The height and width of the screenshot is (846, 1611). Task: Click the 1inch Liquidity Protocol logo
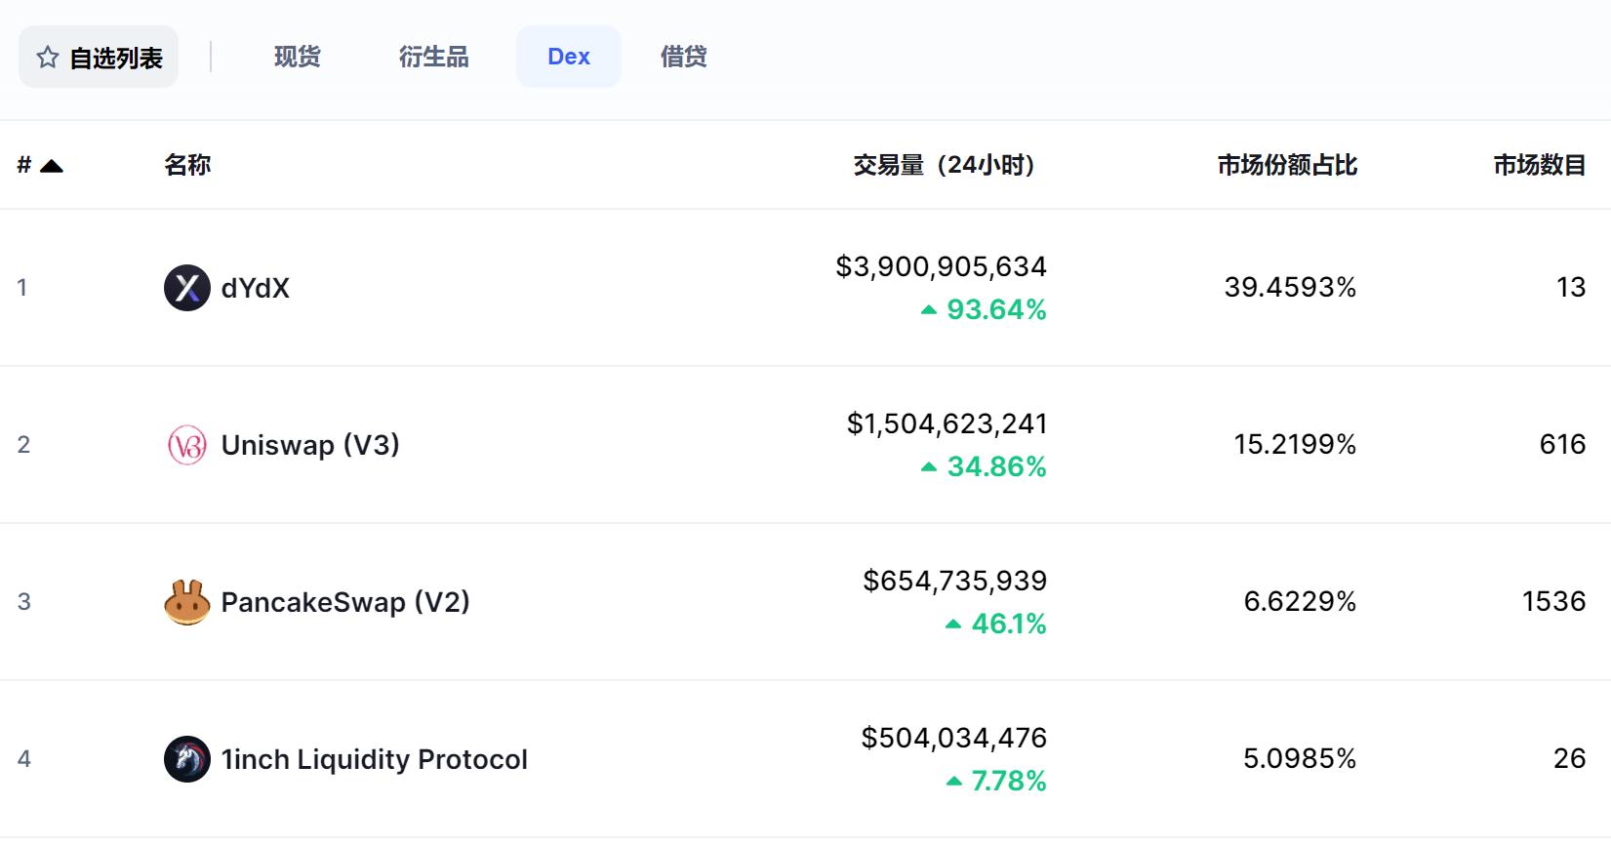[x=186, y=759]
